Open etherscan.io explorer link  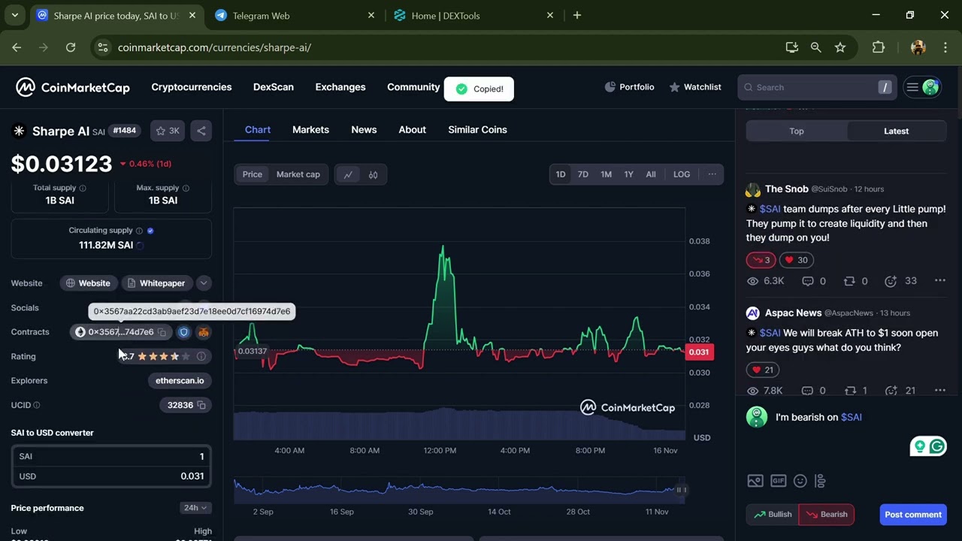pos(180,381)
